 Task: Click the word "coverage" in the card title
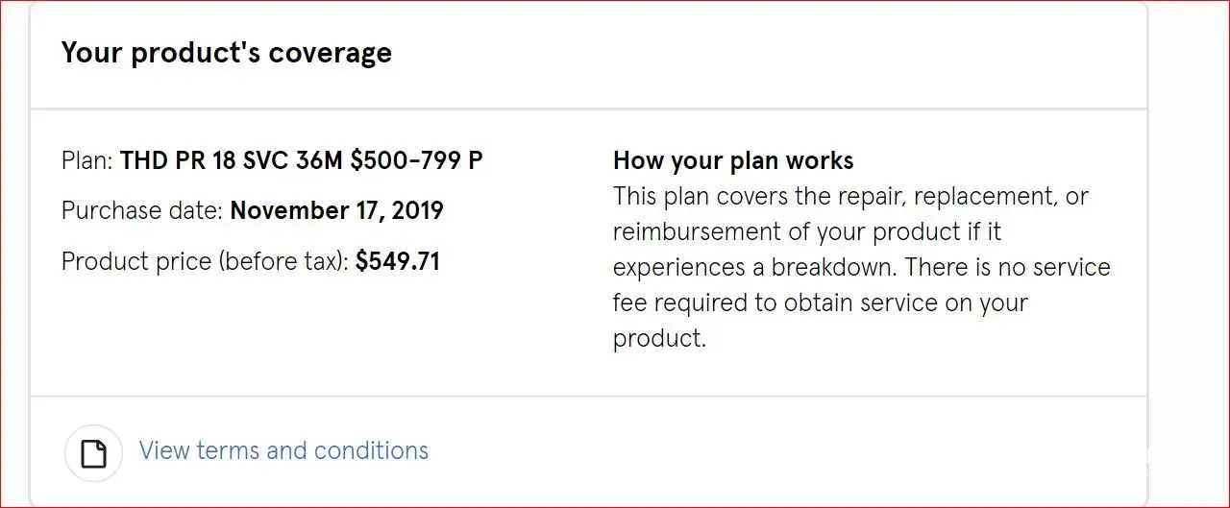(330, 53)
